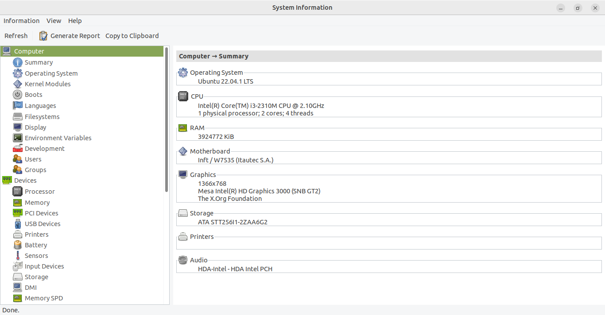Click the Audio speaker icon in summary
605x315 pixels.
[183, 260]
